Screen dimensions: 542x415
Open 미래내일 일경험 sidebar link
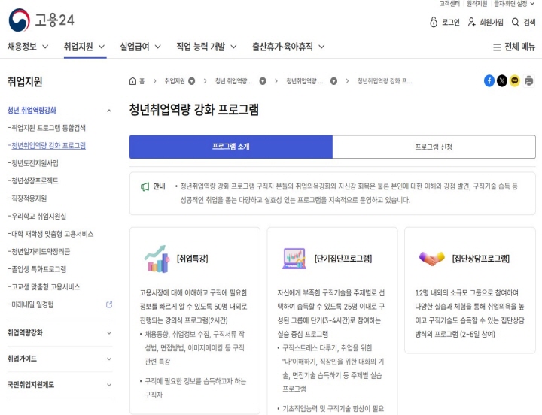(31, 304)
